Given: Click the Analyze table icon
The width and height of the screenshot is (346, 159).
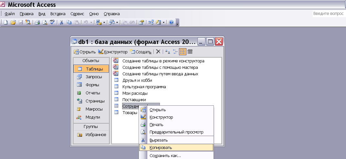Looking at the screenshot, I should (112, 22).
